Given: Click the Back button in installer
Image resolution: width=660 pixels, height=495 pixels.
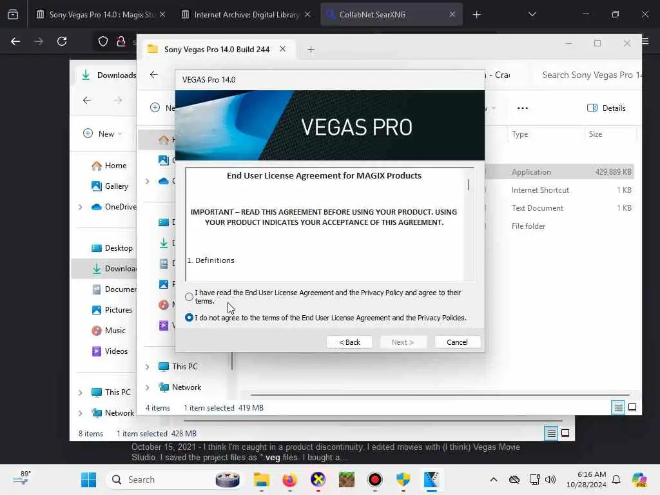Looking at the screenshot, I should [x=349, y=342].
